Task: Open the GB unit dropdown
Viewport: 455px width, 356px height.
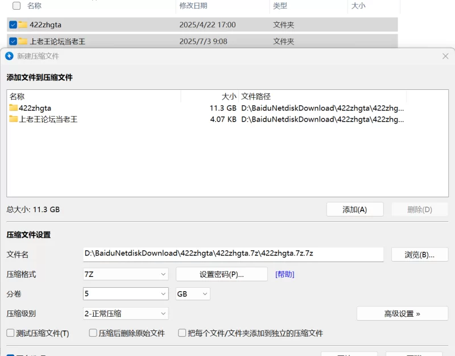Action: coord(193,294)
